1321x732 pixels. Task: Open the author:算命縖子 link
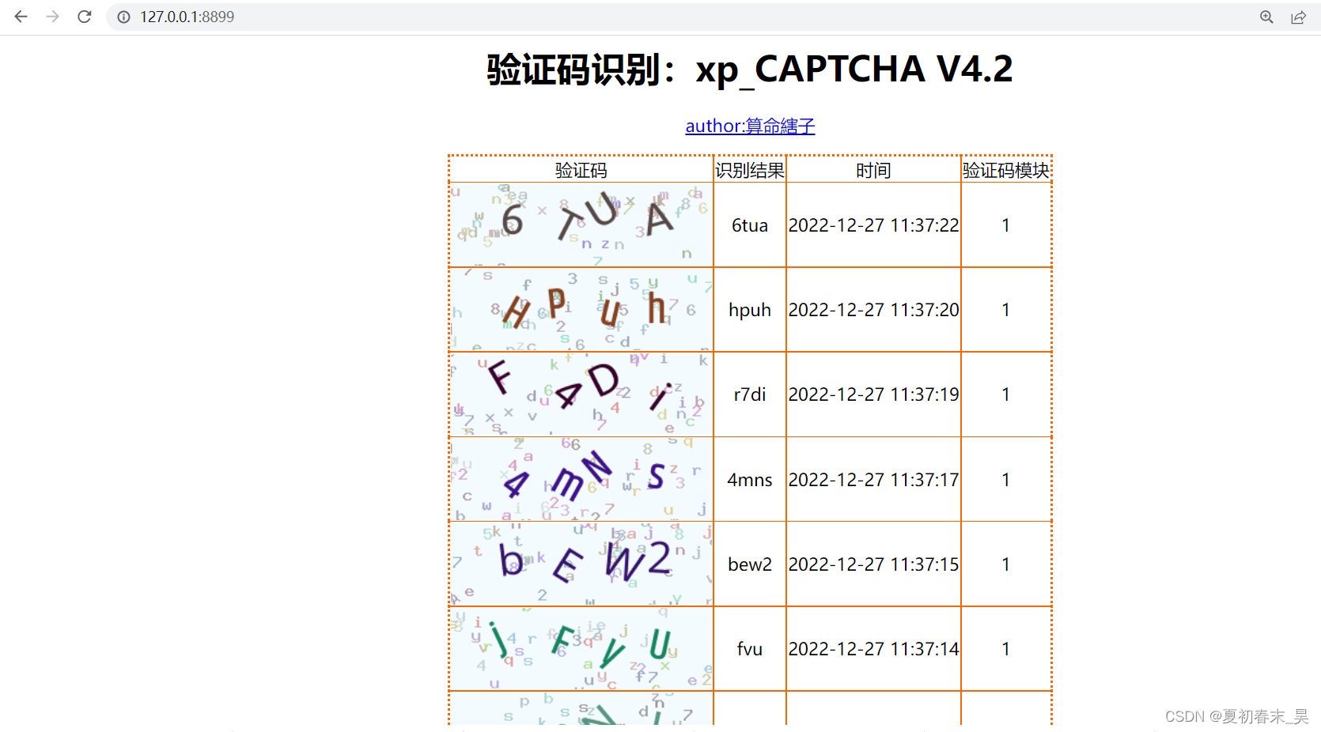tap(750, 126)
